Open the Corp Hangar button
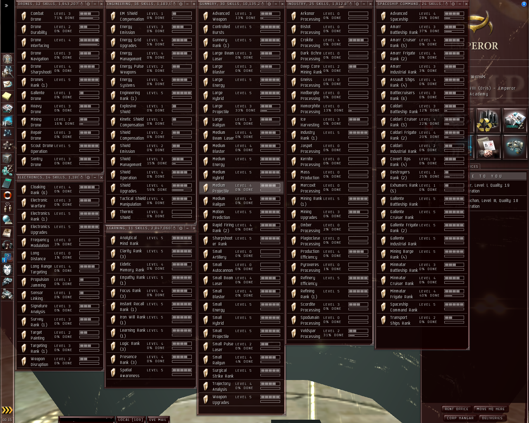The width and height of the screenshot is (529, 423). click(x=460, y=418)
